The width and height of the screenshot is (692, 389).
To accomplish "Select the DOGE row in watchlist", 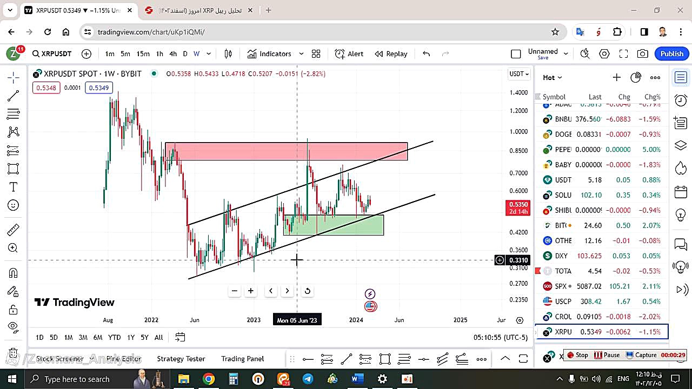I will [x=601, y=134].
